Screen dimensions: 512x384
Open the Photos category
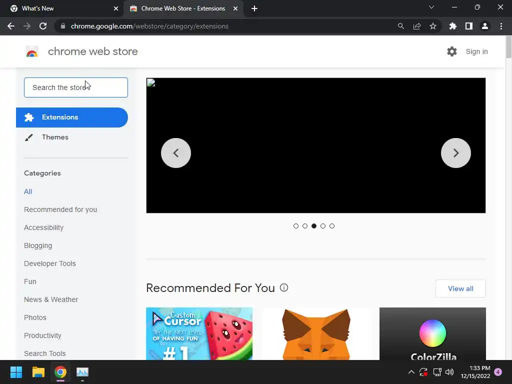pyautogui.click(x=35, y=317)
